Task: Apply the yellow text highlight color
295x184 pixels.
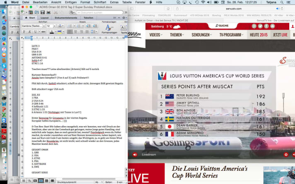Action: pos(59,32)
